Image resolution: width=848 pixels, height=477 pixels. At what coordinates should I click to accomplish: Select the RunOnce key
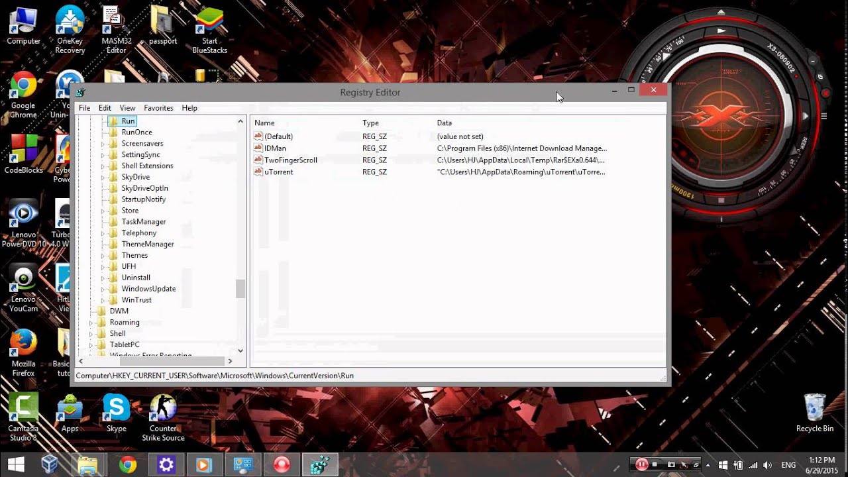tap(136, 132)
